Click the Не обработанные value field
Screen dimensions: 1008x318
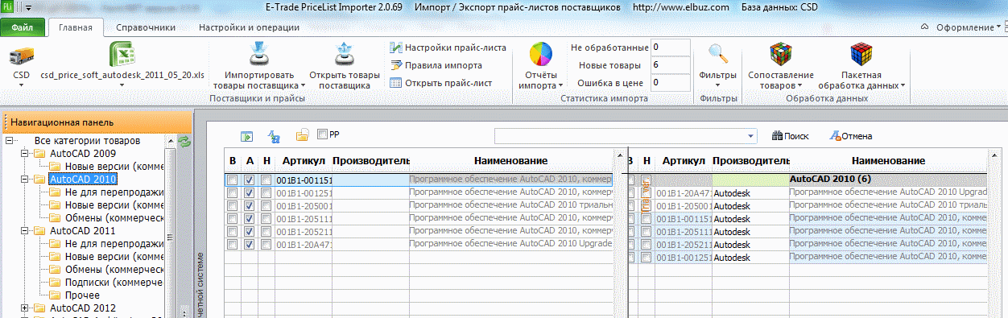tap(670, 47)
